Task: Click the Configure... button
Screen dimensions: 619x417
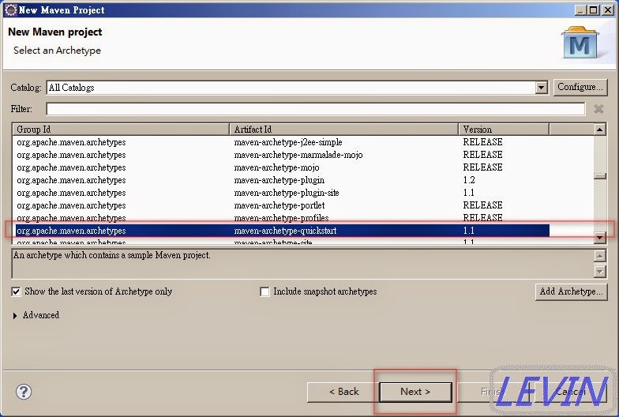Action: (580, 87)
